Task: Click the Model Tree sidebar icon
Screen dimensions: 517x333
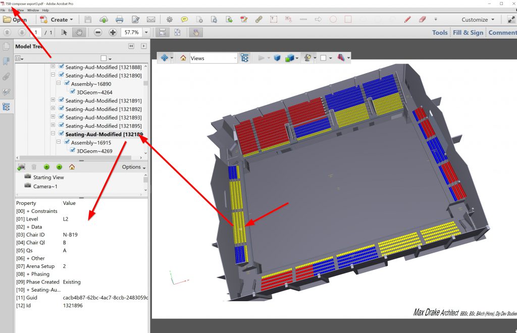Action: [6, 106]
